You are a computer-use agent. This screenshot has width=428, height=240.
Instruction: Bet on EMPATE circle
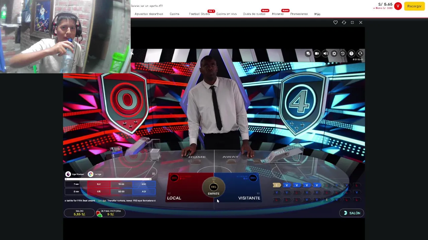point(214,188)
